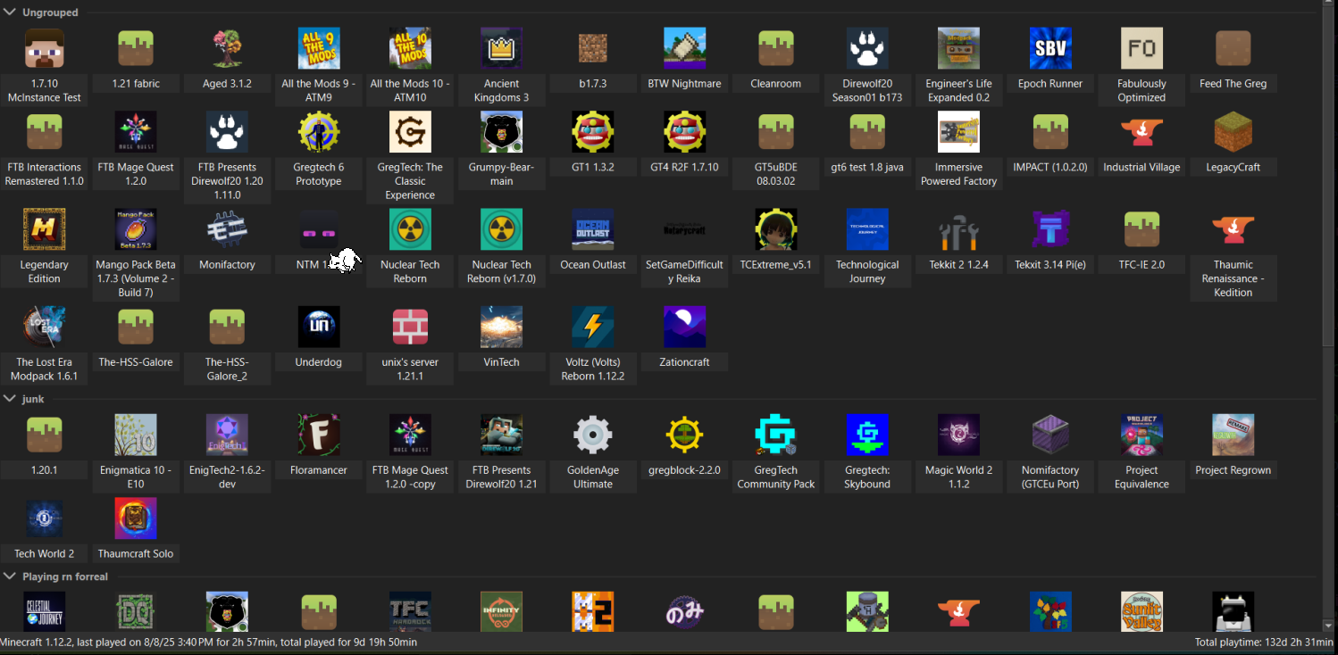This screenshot has width=1338, height=655.
Task: Pick the Monifactory instance icon
Action: (x=227, y=229)
